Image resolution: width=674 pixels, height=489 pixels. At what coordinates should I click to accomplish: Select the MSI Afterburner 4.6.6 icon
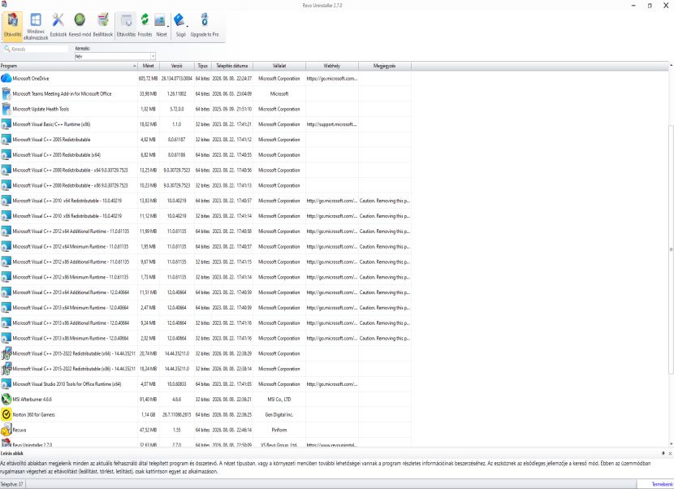6,399
